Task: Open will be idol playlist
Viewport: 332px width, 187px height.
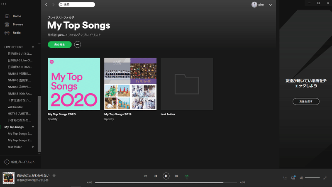Action: click(x=15, y=107)
